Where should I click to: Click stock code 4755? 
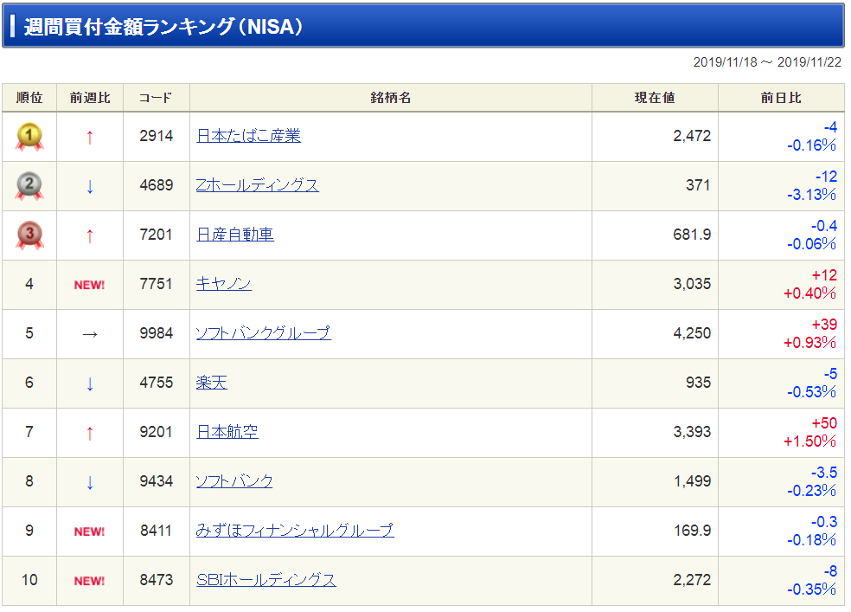pyautogui.click(x=157, y=383)
